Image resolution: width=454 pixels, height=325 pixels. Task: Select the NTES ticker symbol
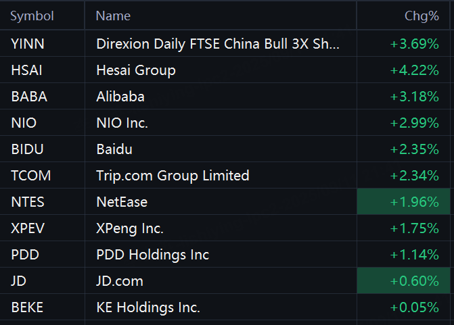tap(28, 202)
